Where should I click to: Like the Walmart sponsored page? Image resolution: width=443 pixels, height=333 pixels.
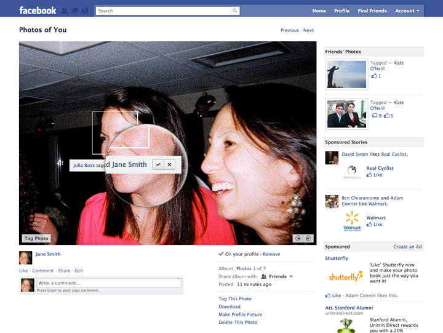click(x=374, y=225)
